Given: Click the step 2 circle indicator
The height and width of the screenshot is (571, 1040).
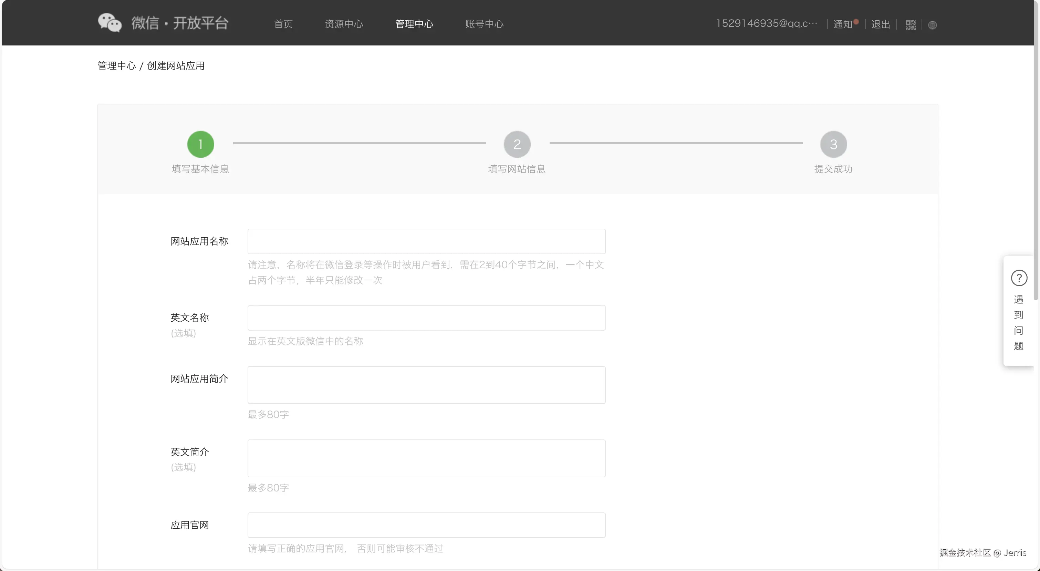Looking at the screenshot, I should point(517,144).
